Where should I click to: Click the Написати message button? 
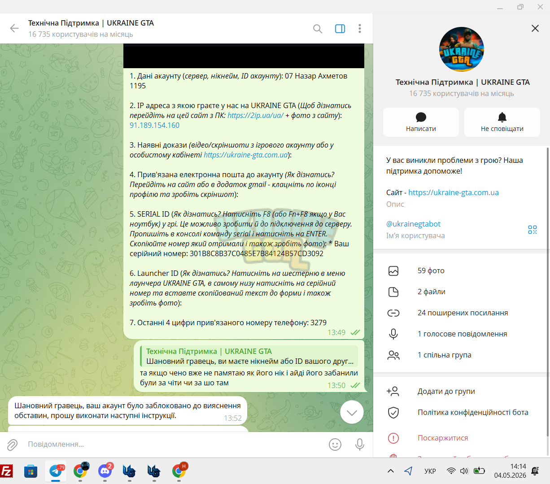421,122
